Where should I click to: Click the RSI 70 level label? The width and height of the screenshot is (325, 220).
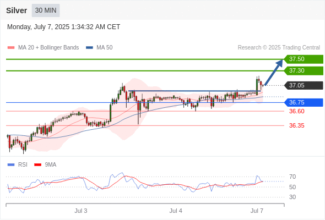pyautogui.click(x=292, y=177)
